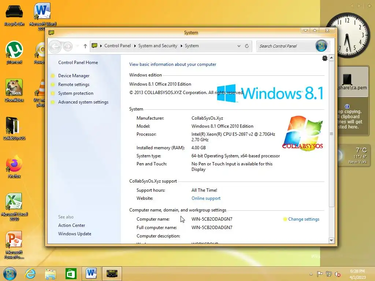Click the computer name WIN-5CB2ODADGN7 value
The image size is (375, 281).
click(x=212, y=219)
